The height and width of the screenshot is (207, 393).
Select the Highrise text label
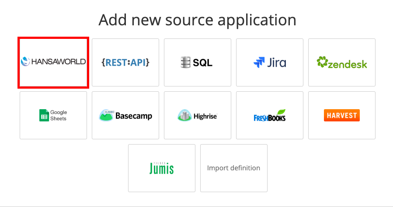pyautogui.click(x=205, y=116)
